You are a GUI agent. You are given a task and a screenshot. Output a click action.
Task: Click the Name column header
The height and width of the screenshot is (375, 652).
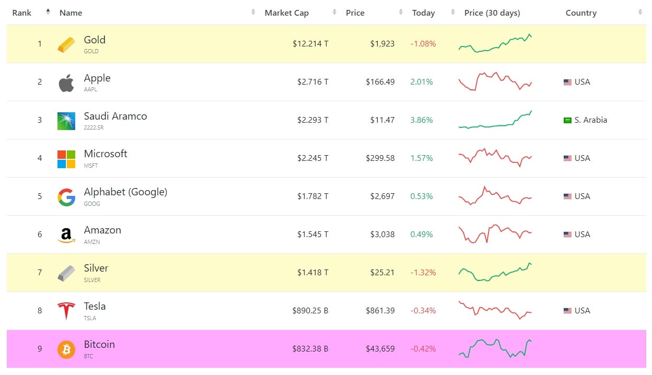click(71, 13)
